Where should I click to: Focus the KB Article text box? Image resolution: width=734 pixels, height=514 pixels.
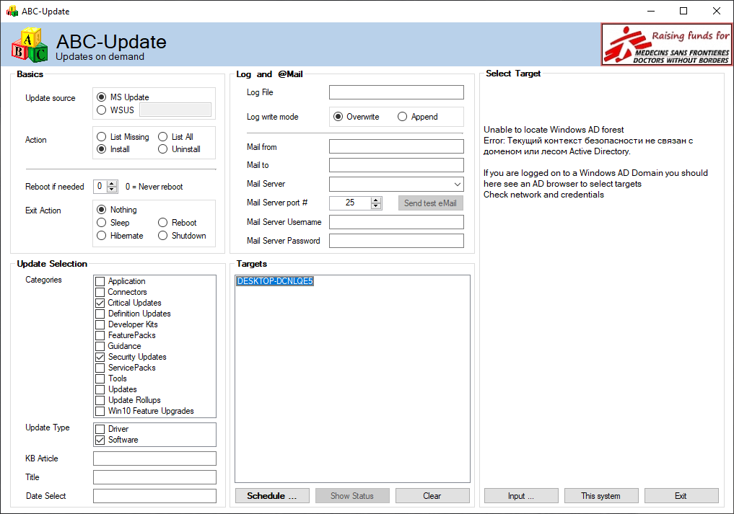click(154, 458)
